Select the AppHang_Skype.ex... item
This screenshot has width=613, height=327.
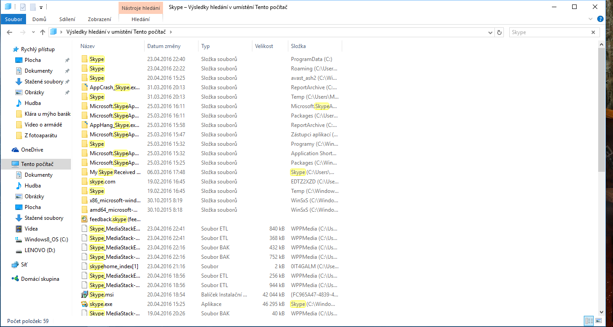tap(210, 125)
